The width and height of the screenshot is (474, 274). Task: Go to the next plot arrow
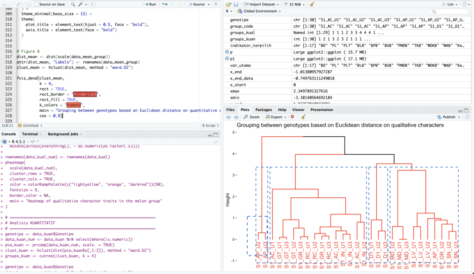pyautogui.click(x=236, y=117)
